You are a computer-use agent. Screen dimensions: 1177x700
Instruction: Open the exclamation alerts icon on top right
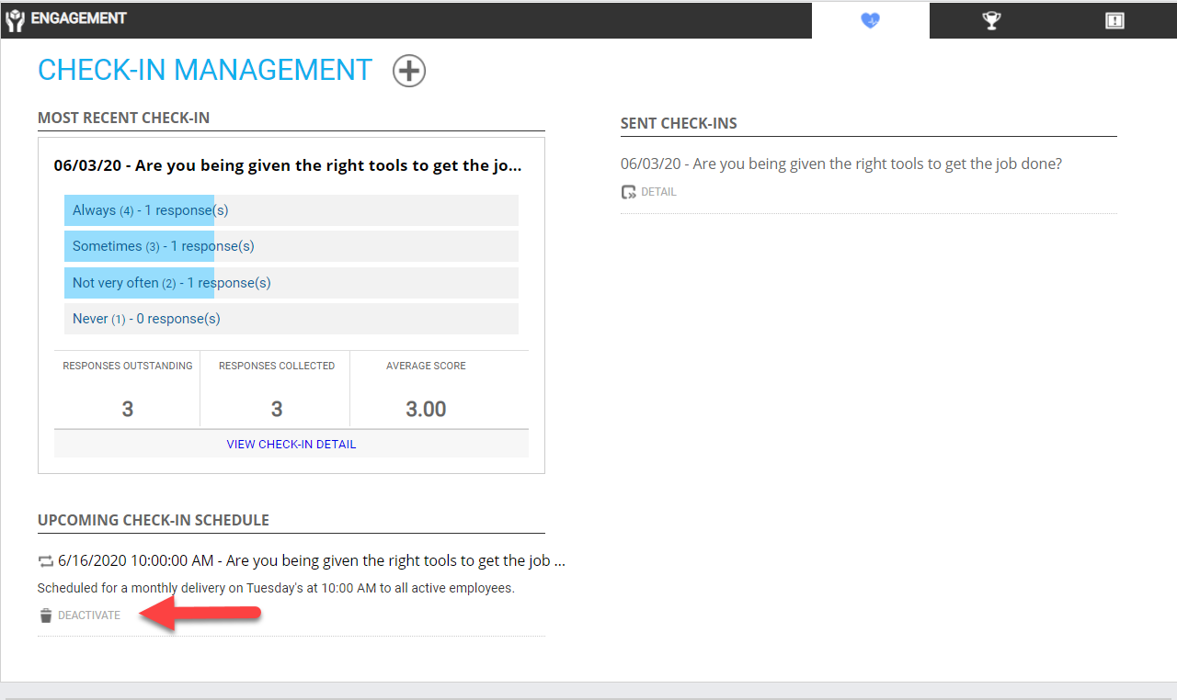pos(1114,19)
